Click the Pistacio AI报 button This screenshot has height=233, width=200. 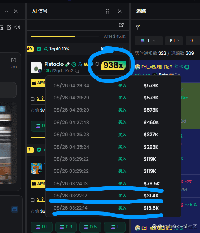[38, 83]
